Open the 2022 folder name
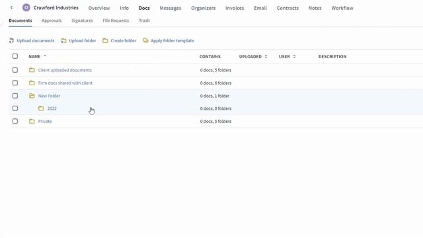 [52, 108]
